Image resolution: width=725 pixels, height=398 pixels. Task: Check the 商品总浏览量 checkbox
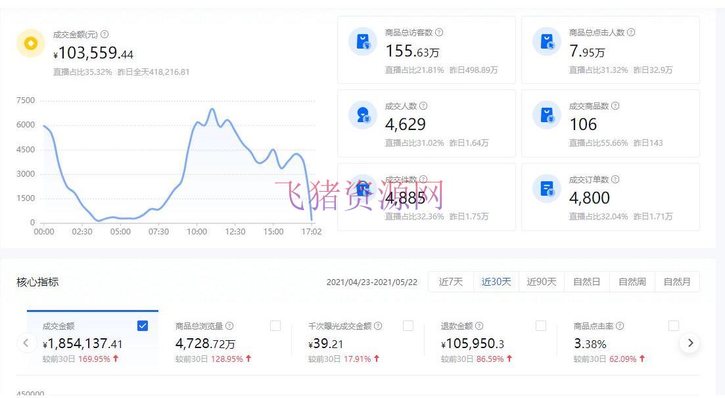[276, 325]
